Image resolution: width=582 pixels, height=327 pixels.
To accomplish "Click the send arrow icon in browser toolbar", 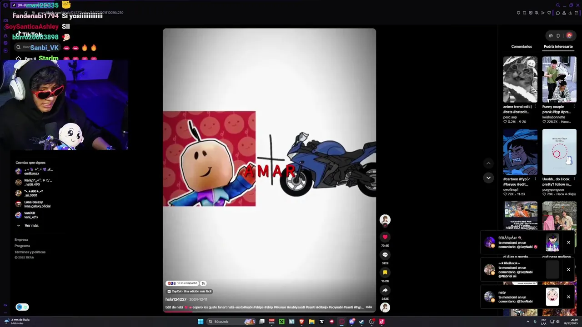I will pyautogui.click(x=543, y=13).
